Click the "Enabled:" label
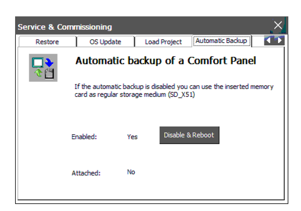This screenshot has height=211, width=301. pos(84,137)
